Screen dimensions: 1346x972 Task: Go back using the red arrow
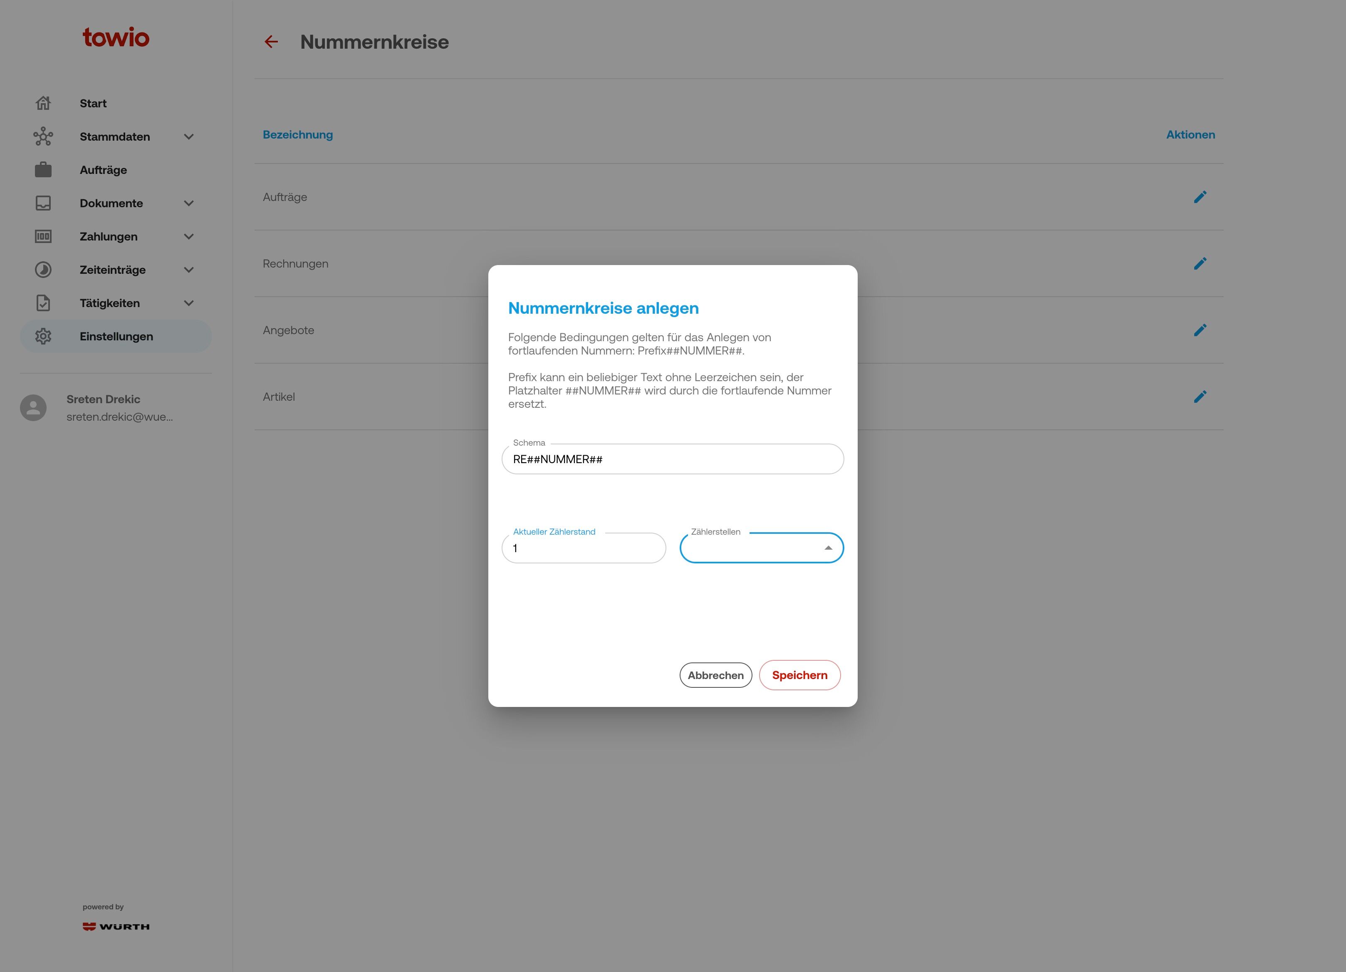point(271,42)
